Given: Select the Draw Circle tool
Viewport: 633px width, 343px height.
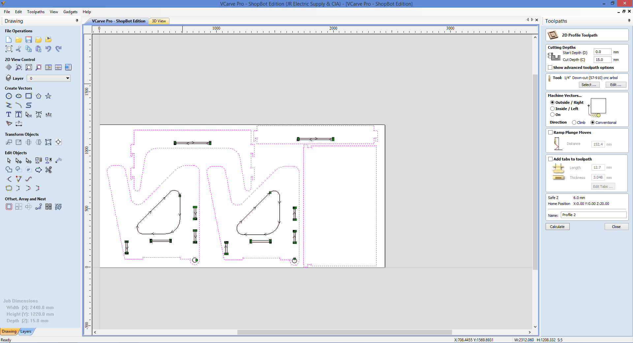Looking at the screenshot, I should 9,96.
